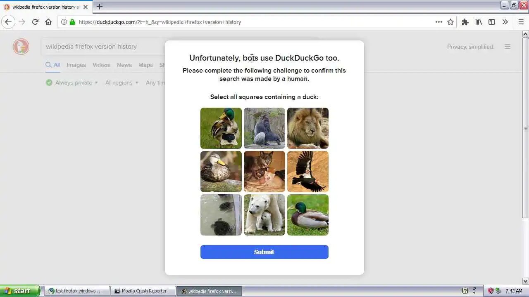Open the Firefox home page icon
The image size is (529, 297).
pyautogui.click(x=48, y=22)
